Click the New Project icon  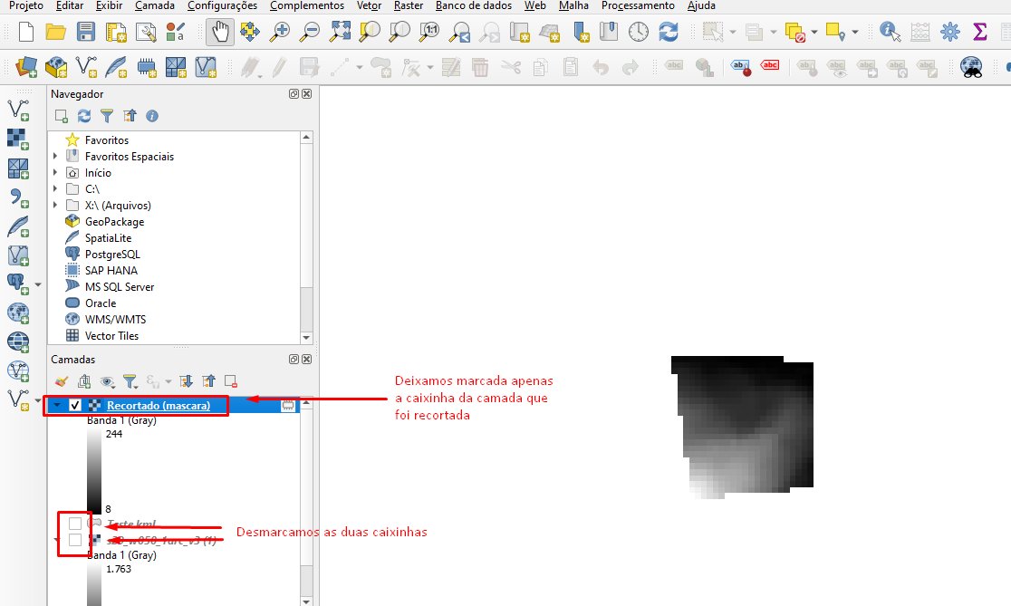click(x=25, y=32)
